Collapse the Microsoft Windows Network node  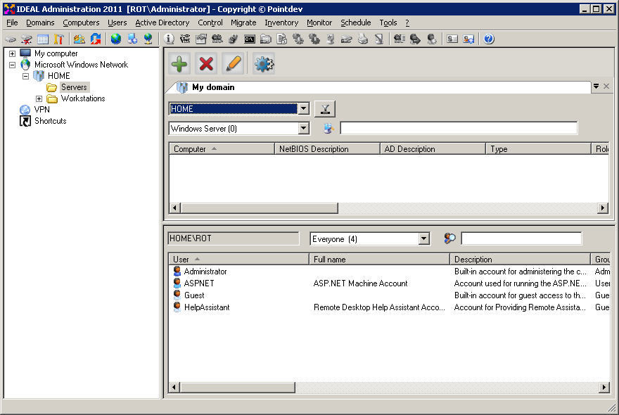(12, 65)
